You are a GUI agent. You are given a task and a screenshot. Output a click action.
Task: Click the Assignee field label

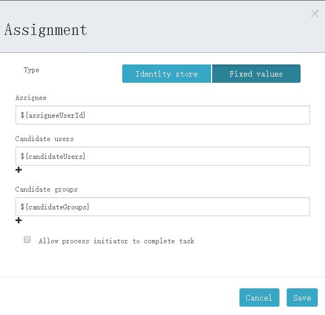click(31, 98)
